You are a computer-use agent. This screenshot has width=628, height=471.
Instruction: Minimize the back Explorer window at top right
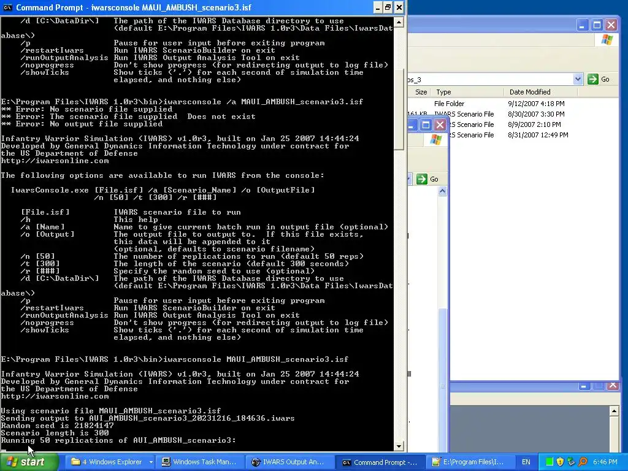point(583,25)
